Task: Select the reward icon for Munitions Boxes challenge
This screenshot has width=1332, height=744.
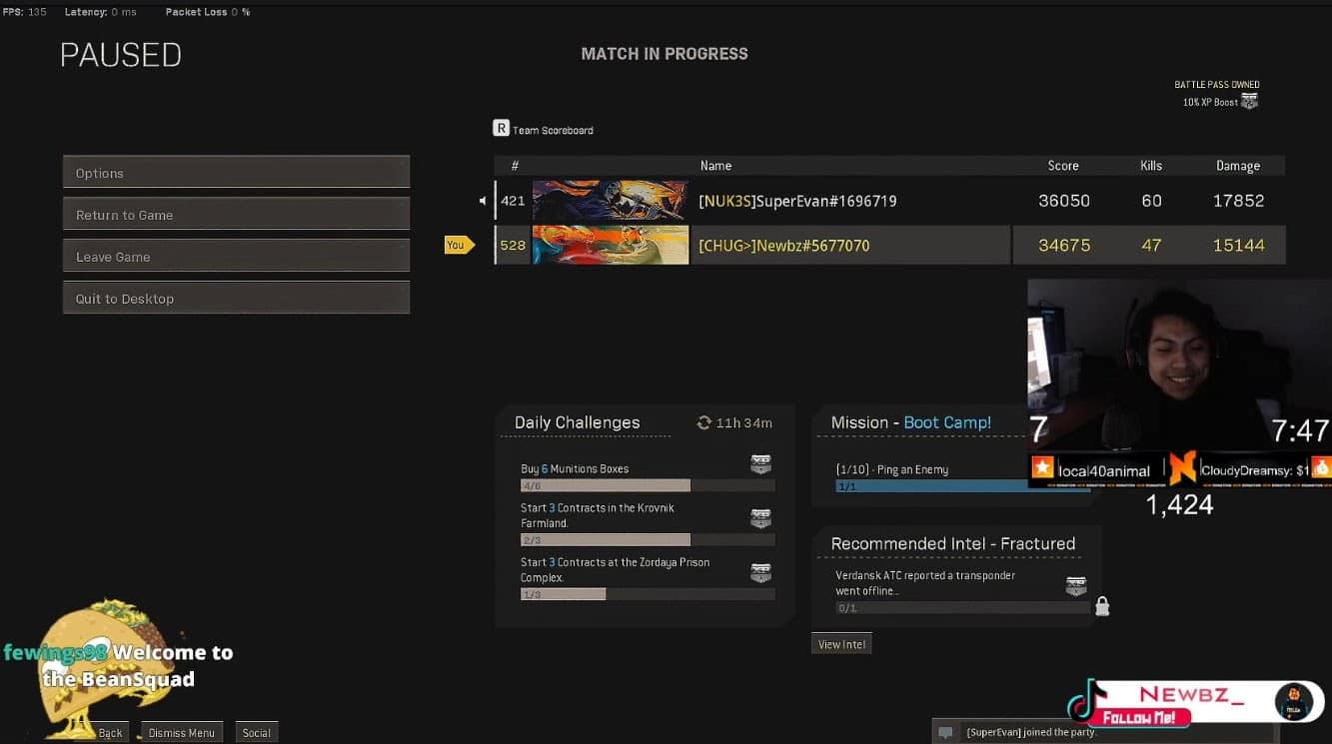Action: tap(760, 463)
